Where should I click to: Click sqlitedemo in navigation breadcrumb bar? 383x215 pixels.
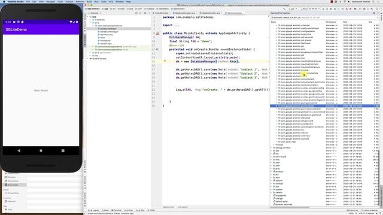click(x=162, y=9)
